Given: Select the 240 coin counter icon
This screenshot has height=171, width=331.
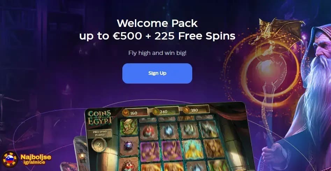Looking at the screenshot, I should click(156, 111).
